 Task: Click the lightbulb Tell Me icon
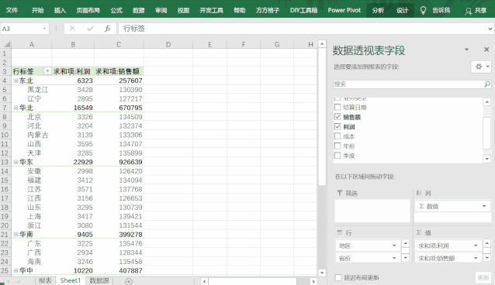pyautogui.click(x=423, y=10)
